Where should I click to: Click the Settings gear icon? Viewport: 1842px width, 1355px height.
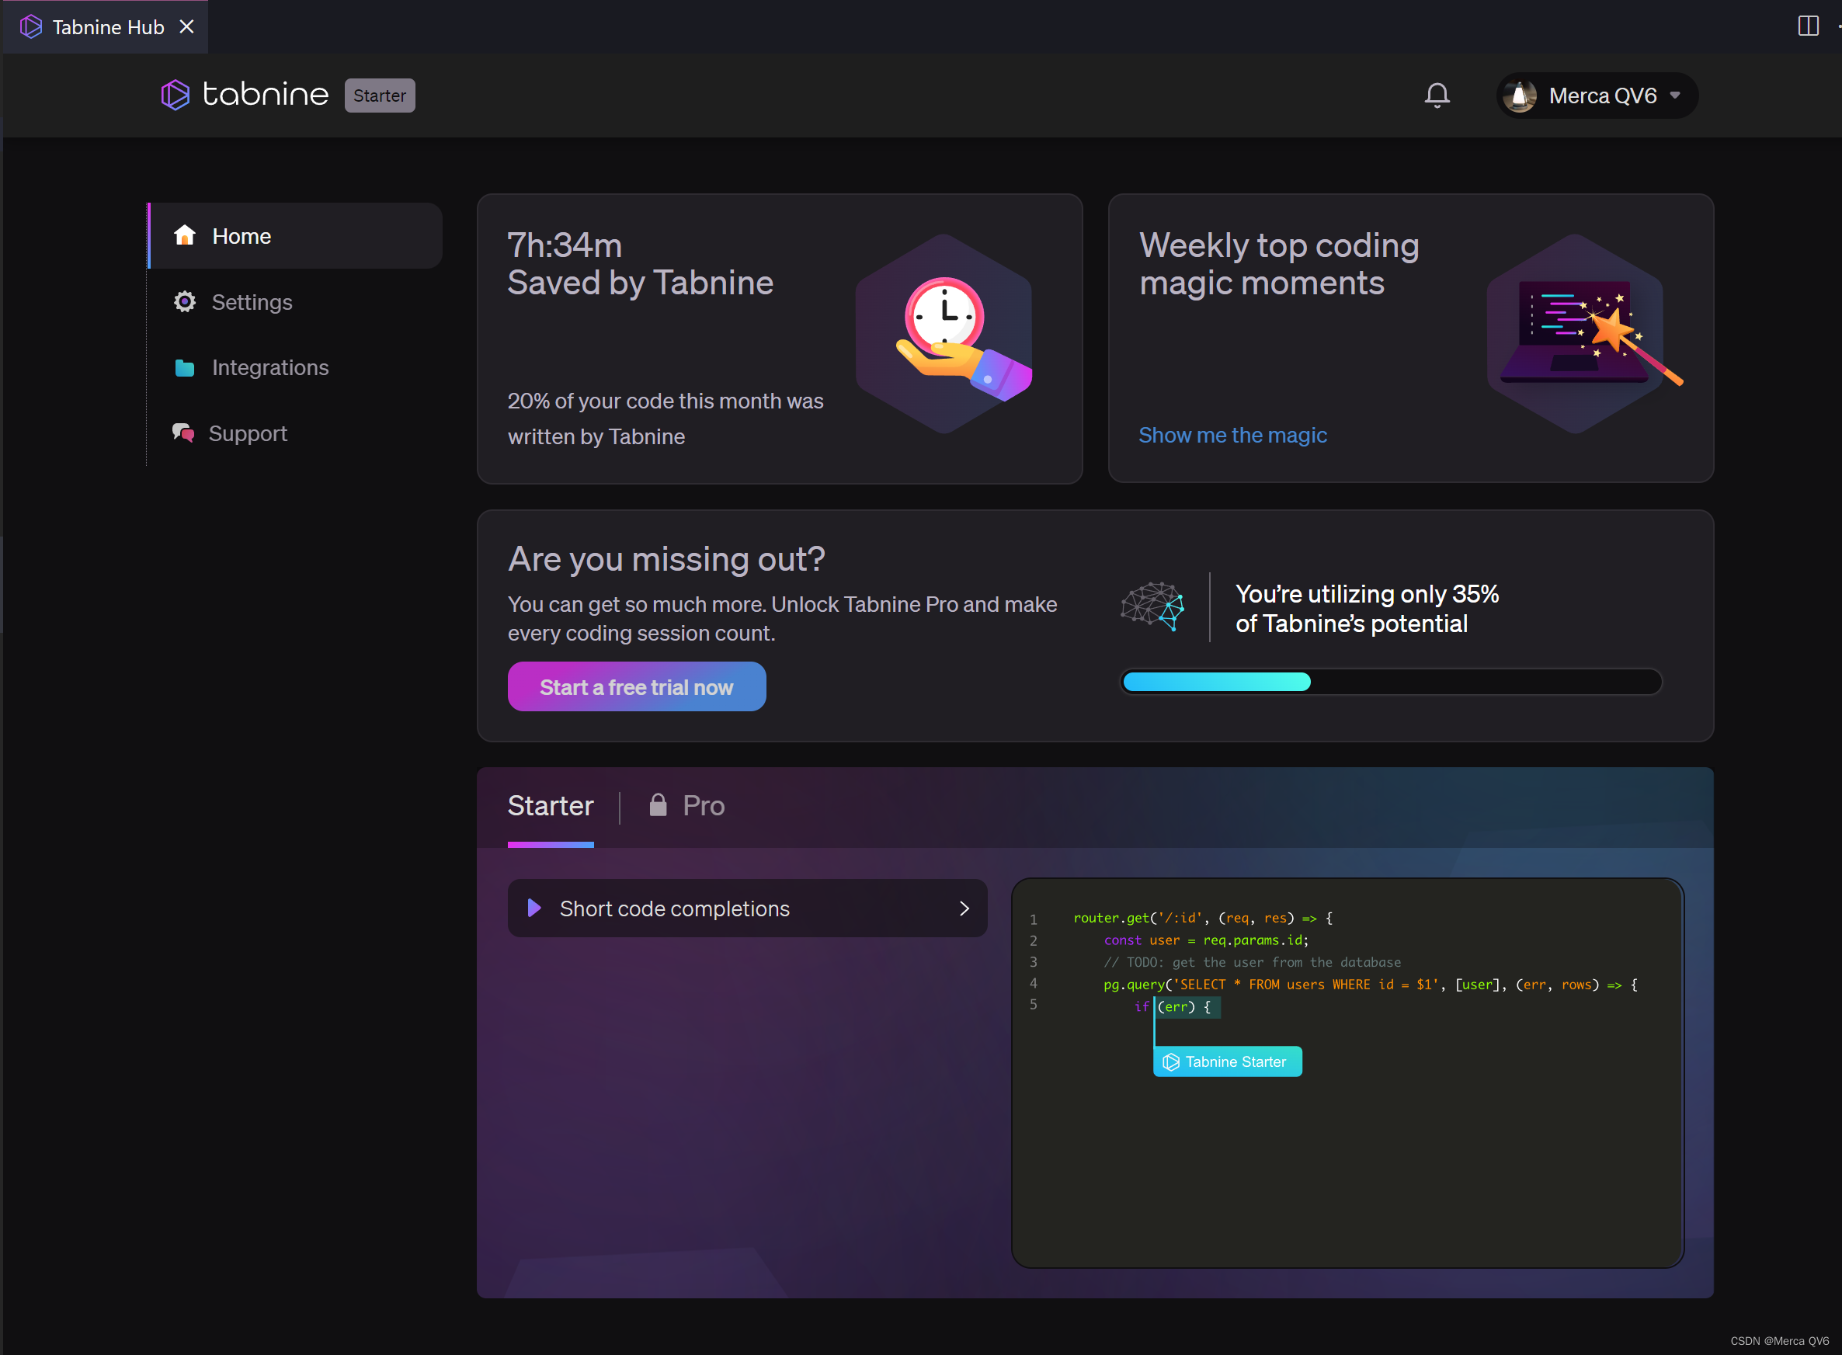(x=185, y=302)
